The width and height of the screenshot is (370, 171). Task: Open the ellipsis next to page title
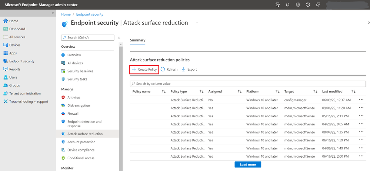tap(196, 23)
